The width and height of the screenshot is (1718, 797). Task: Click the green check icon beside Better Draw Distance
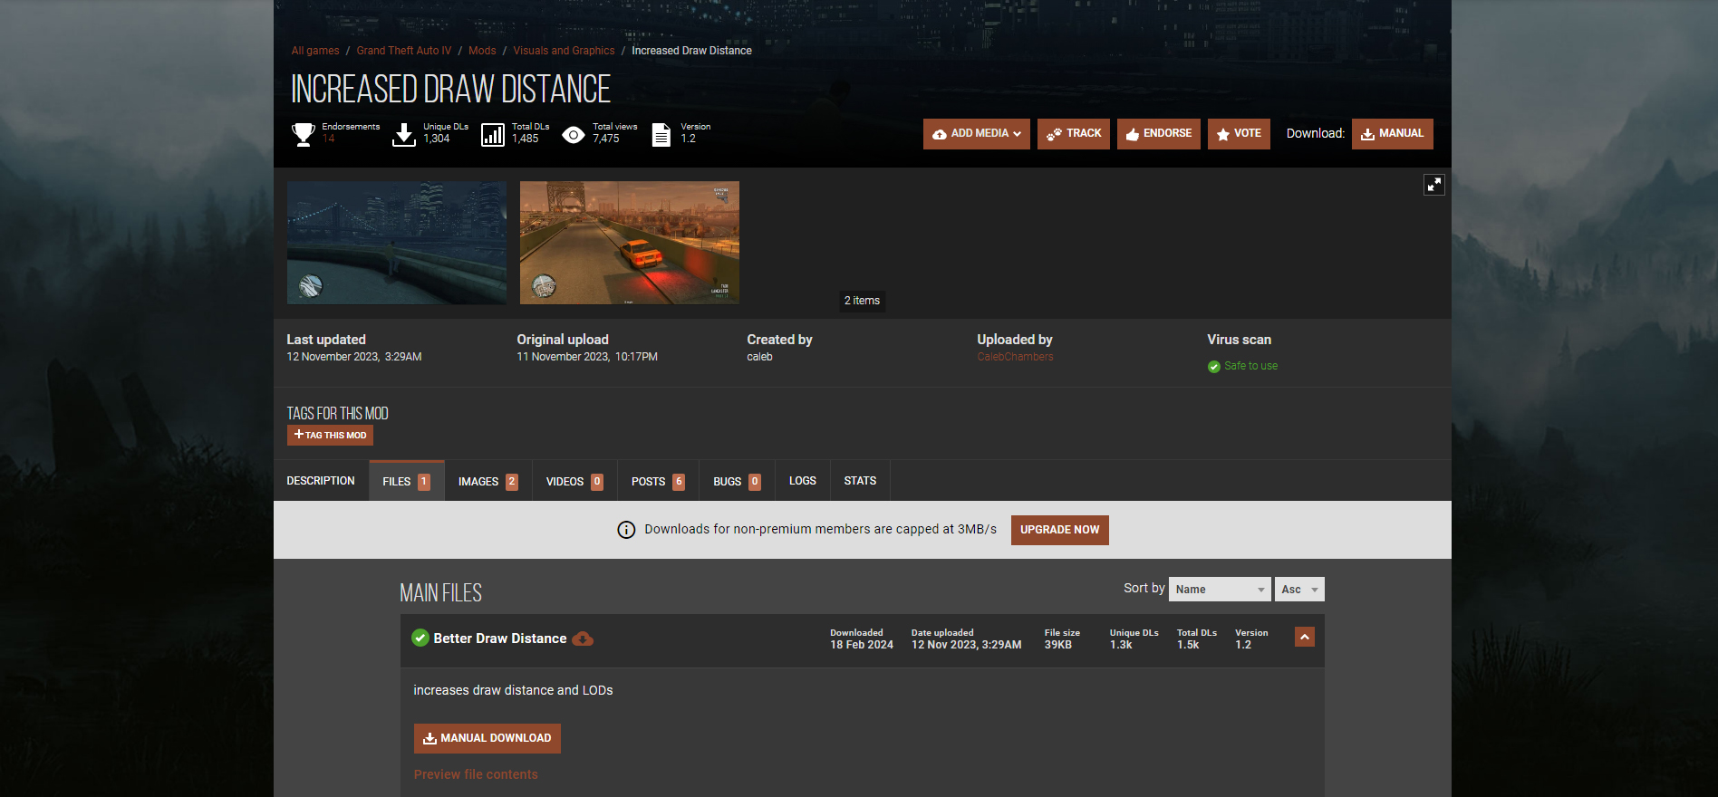click(x=420, y=638)
